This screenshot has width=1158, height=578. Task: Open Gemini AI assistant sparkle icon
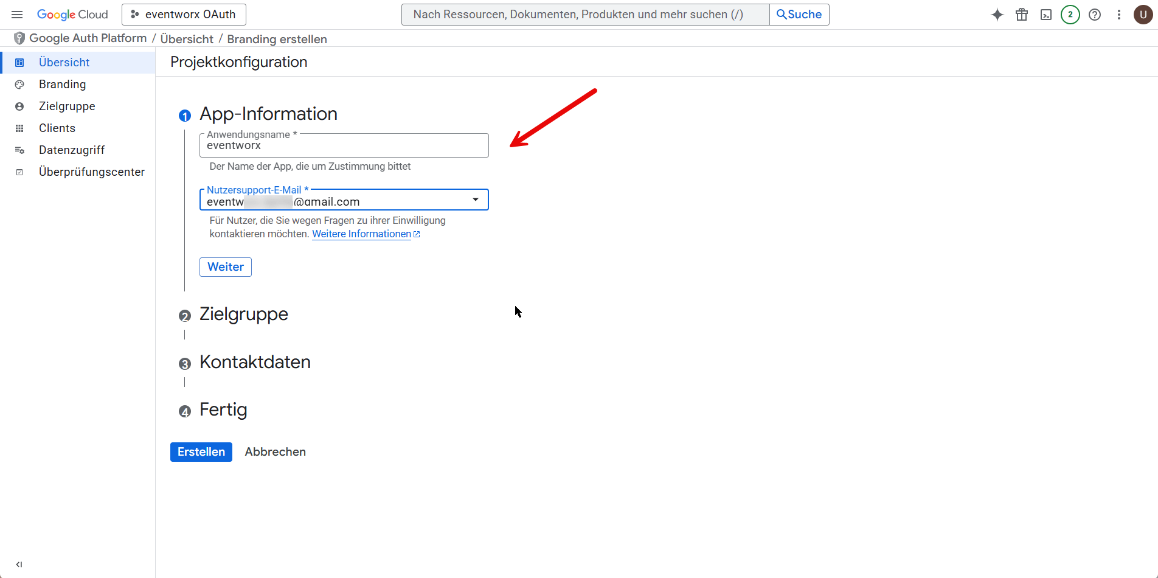(x=997, y=15)
